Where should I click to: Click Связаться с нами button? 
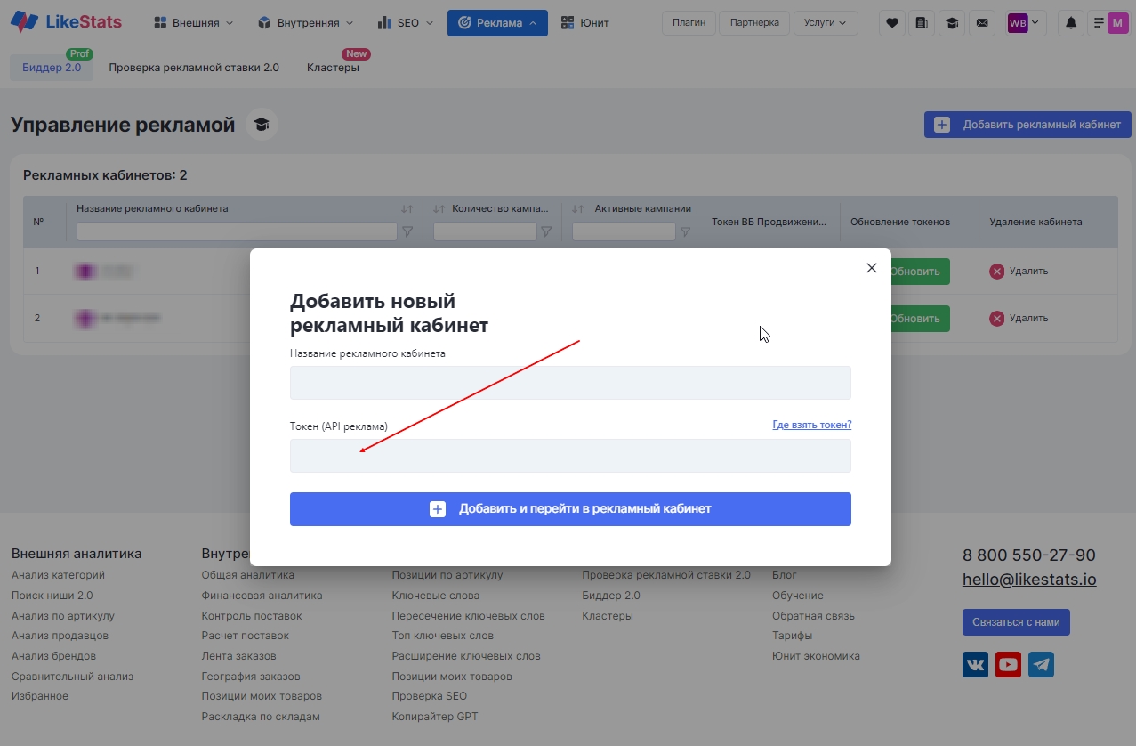pos(1016,622)
